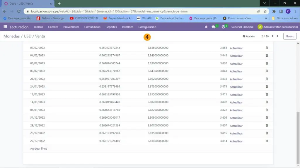Show hidden bookmarks with chevron
300x168 pixels.
266,18
